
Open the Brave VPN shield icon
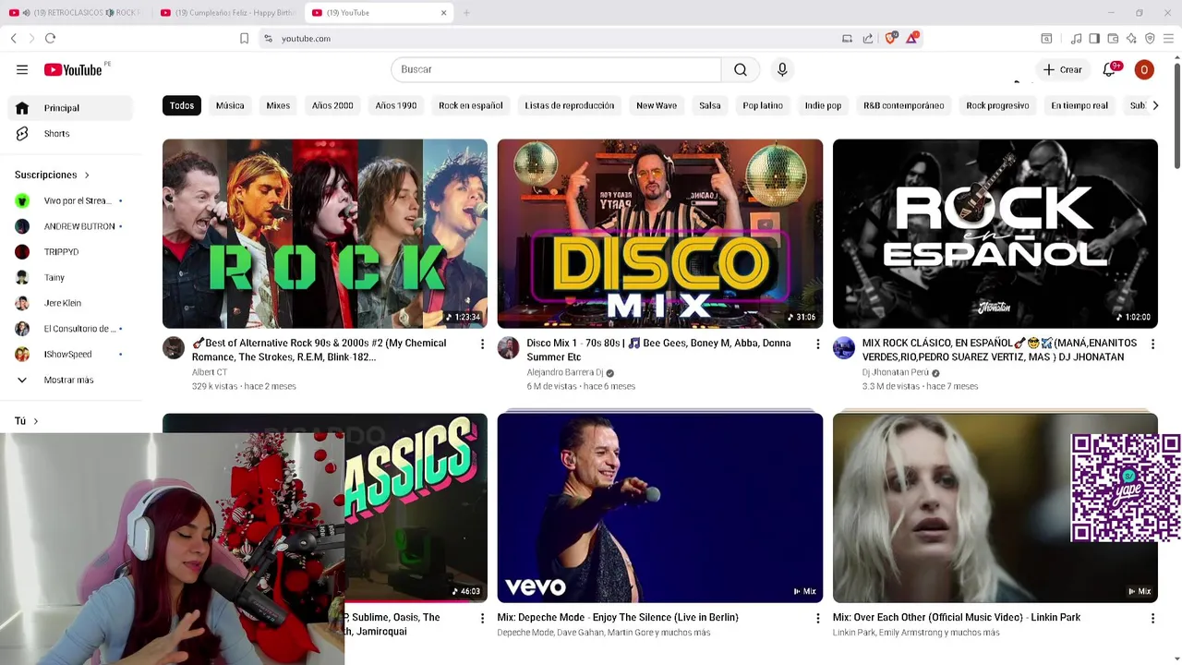coord(1150,38)
